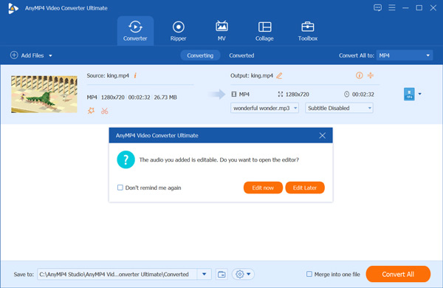Click the 'Source: king.mp4' label
443x288 pixels.
point(108,75)
